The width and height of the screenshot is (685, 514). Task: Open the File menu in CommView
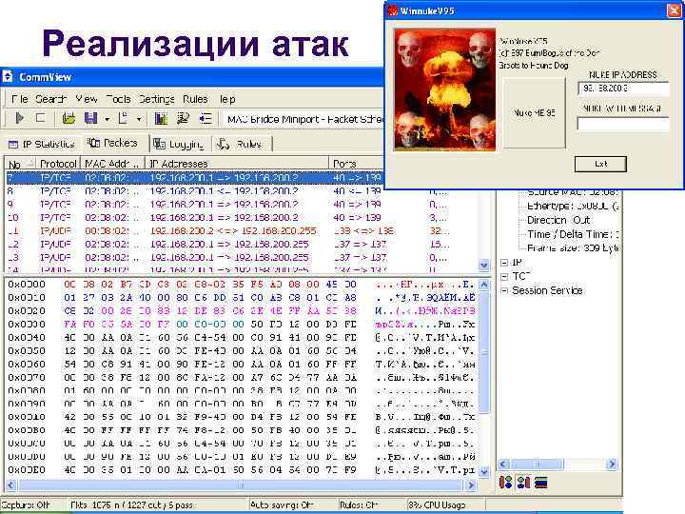20,99
